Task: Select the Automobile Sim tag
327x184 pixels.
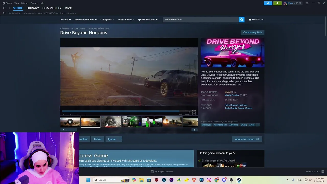Action: coord(220,125)
